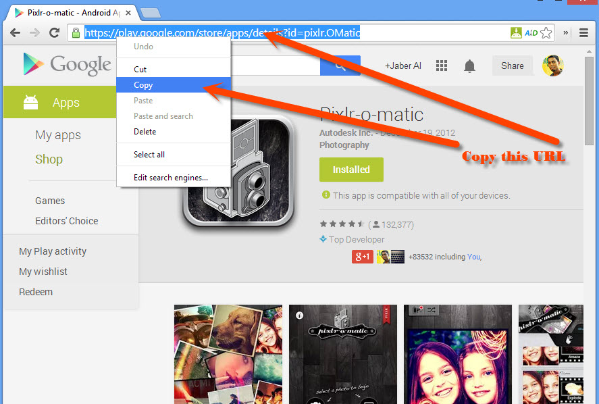Click the pixlr-o-matic screenshot thumbnail
The width and height of the screenshot is (599, 404).
point(342,355)
